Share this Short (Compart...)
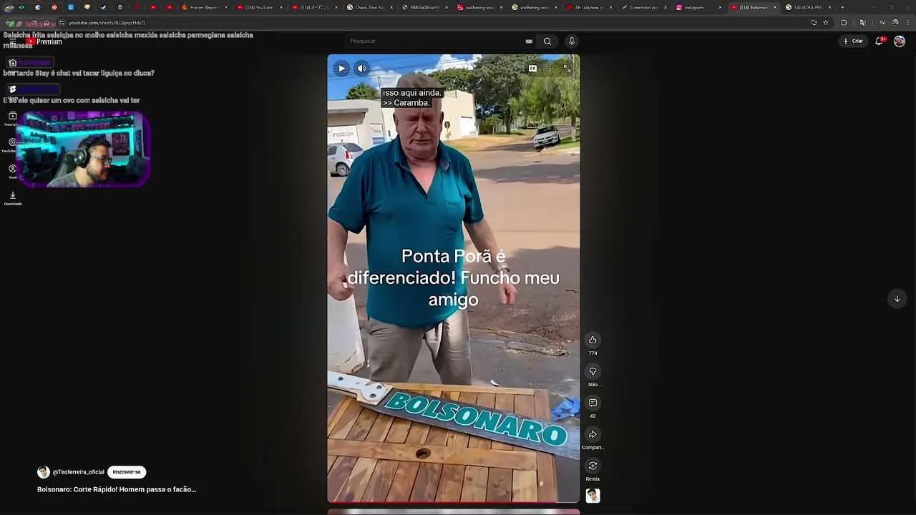This screenshot has height=515, width=916. (x=593, y=434)
